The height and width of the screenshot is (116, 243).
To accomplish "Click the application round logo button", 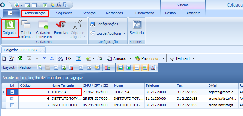I will (x=3, y=5).
